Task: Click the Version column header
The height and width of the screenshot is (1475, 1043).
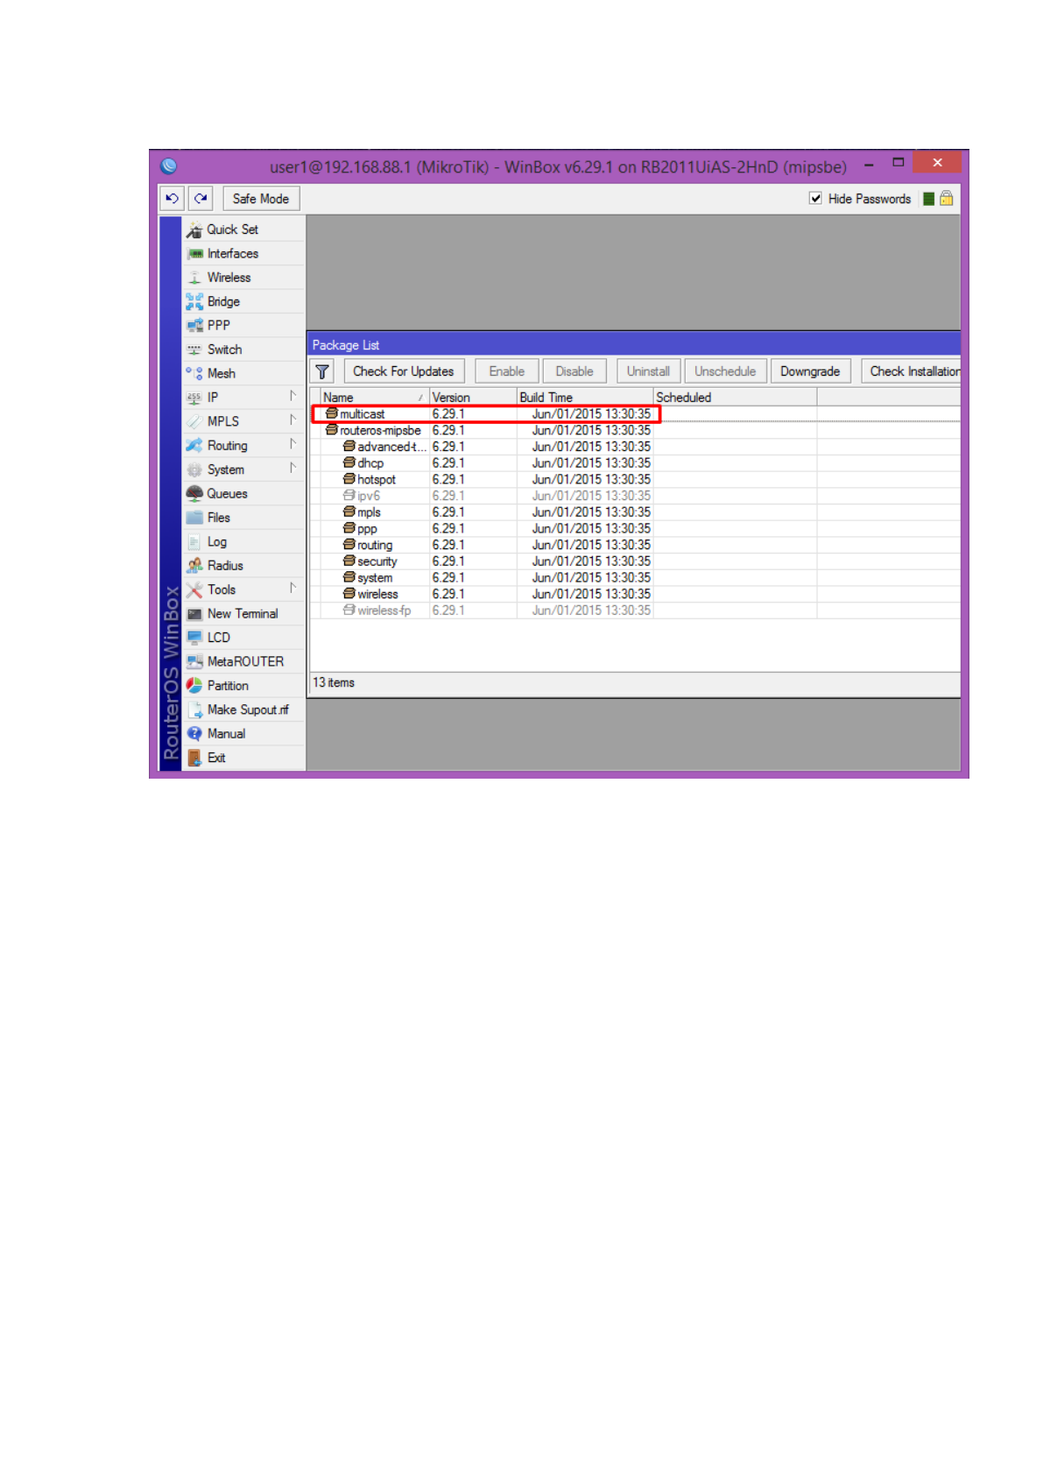Action: click(473, 398)
